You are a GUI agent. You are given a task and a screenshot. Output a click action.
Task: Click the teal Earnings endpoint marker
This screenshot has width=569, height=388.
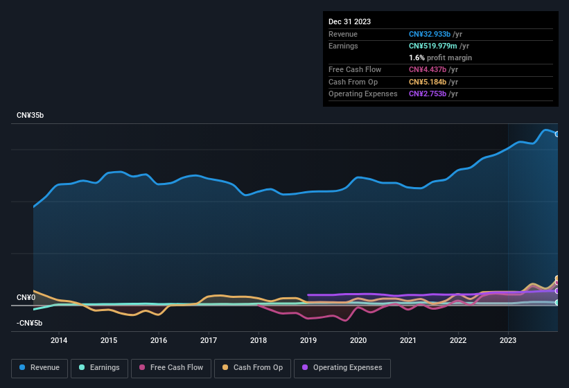(557, 303)
